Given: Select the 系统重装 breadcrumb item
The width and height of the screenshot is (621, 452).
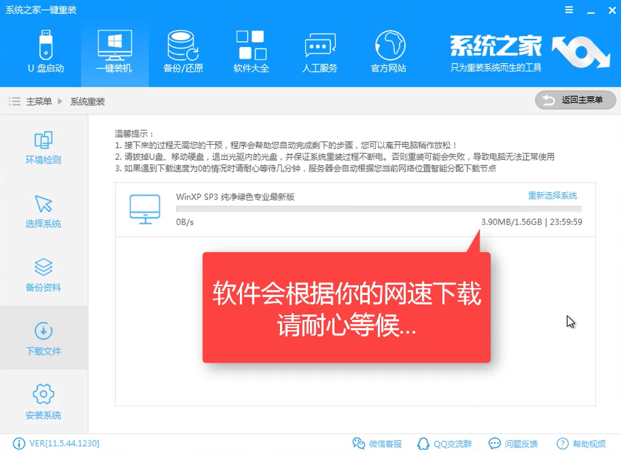Looking at the screenshot, I should pos(87,100).
